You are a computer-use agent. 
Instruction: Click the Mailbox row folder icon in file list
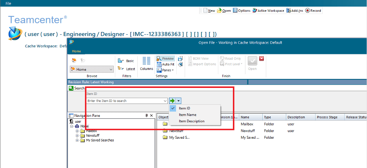pos(165,124)
